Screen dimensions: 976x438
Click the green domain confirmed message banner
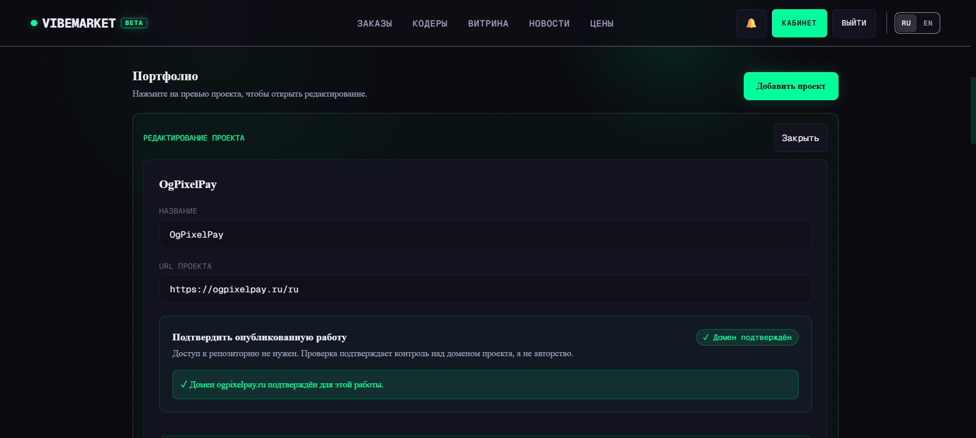coord(485,384)
